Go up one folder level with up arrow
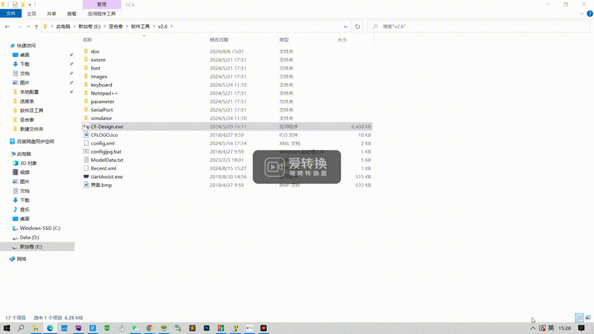The image size is (594, 334). (x=37, y=27)
